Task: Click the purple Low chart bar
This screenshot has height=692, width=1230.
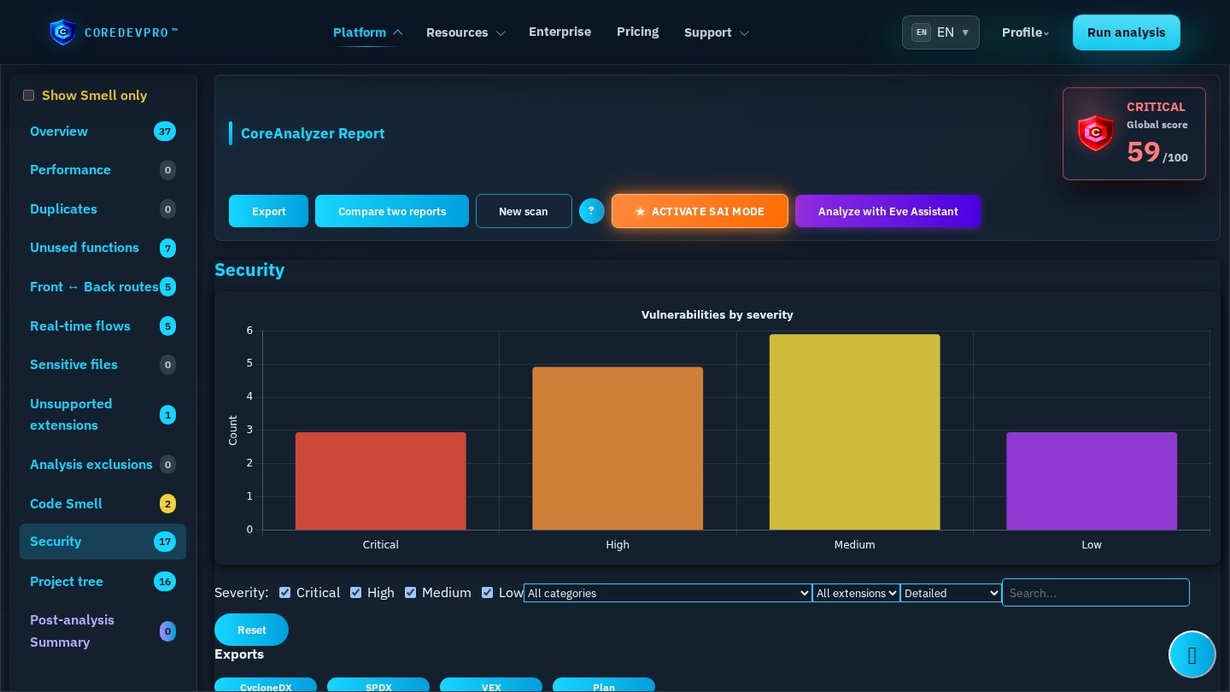Action: tap(1092, 481)
